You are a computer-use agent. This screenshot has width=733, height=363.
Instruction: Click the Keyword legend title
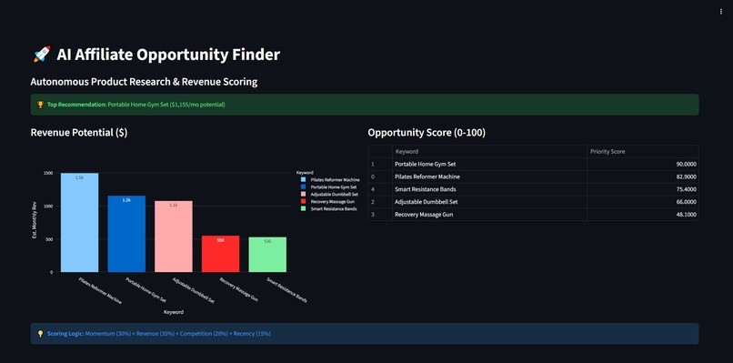305,173
